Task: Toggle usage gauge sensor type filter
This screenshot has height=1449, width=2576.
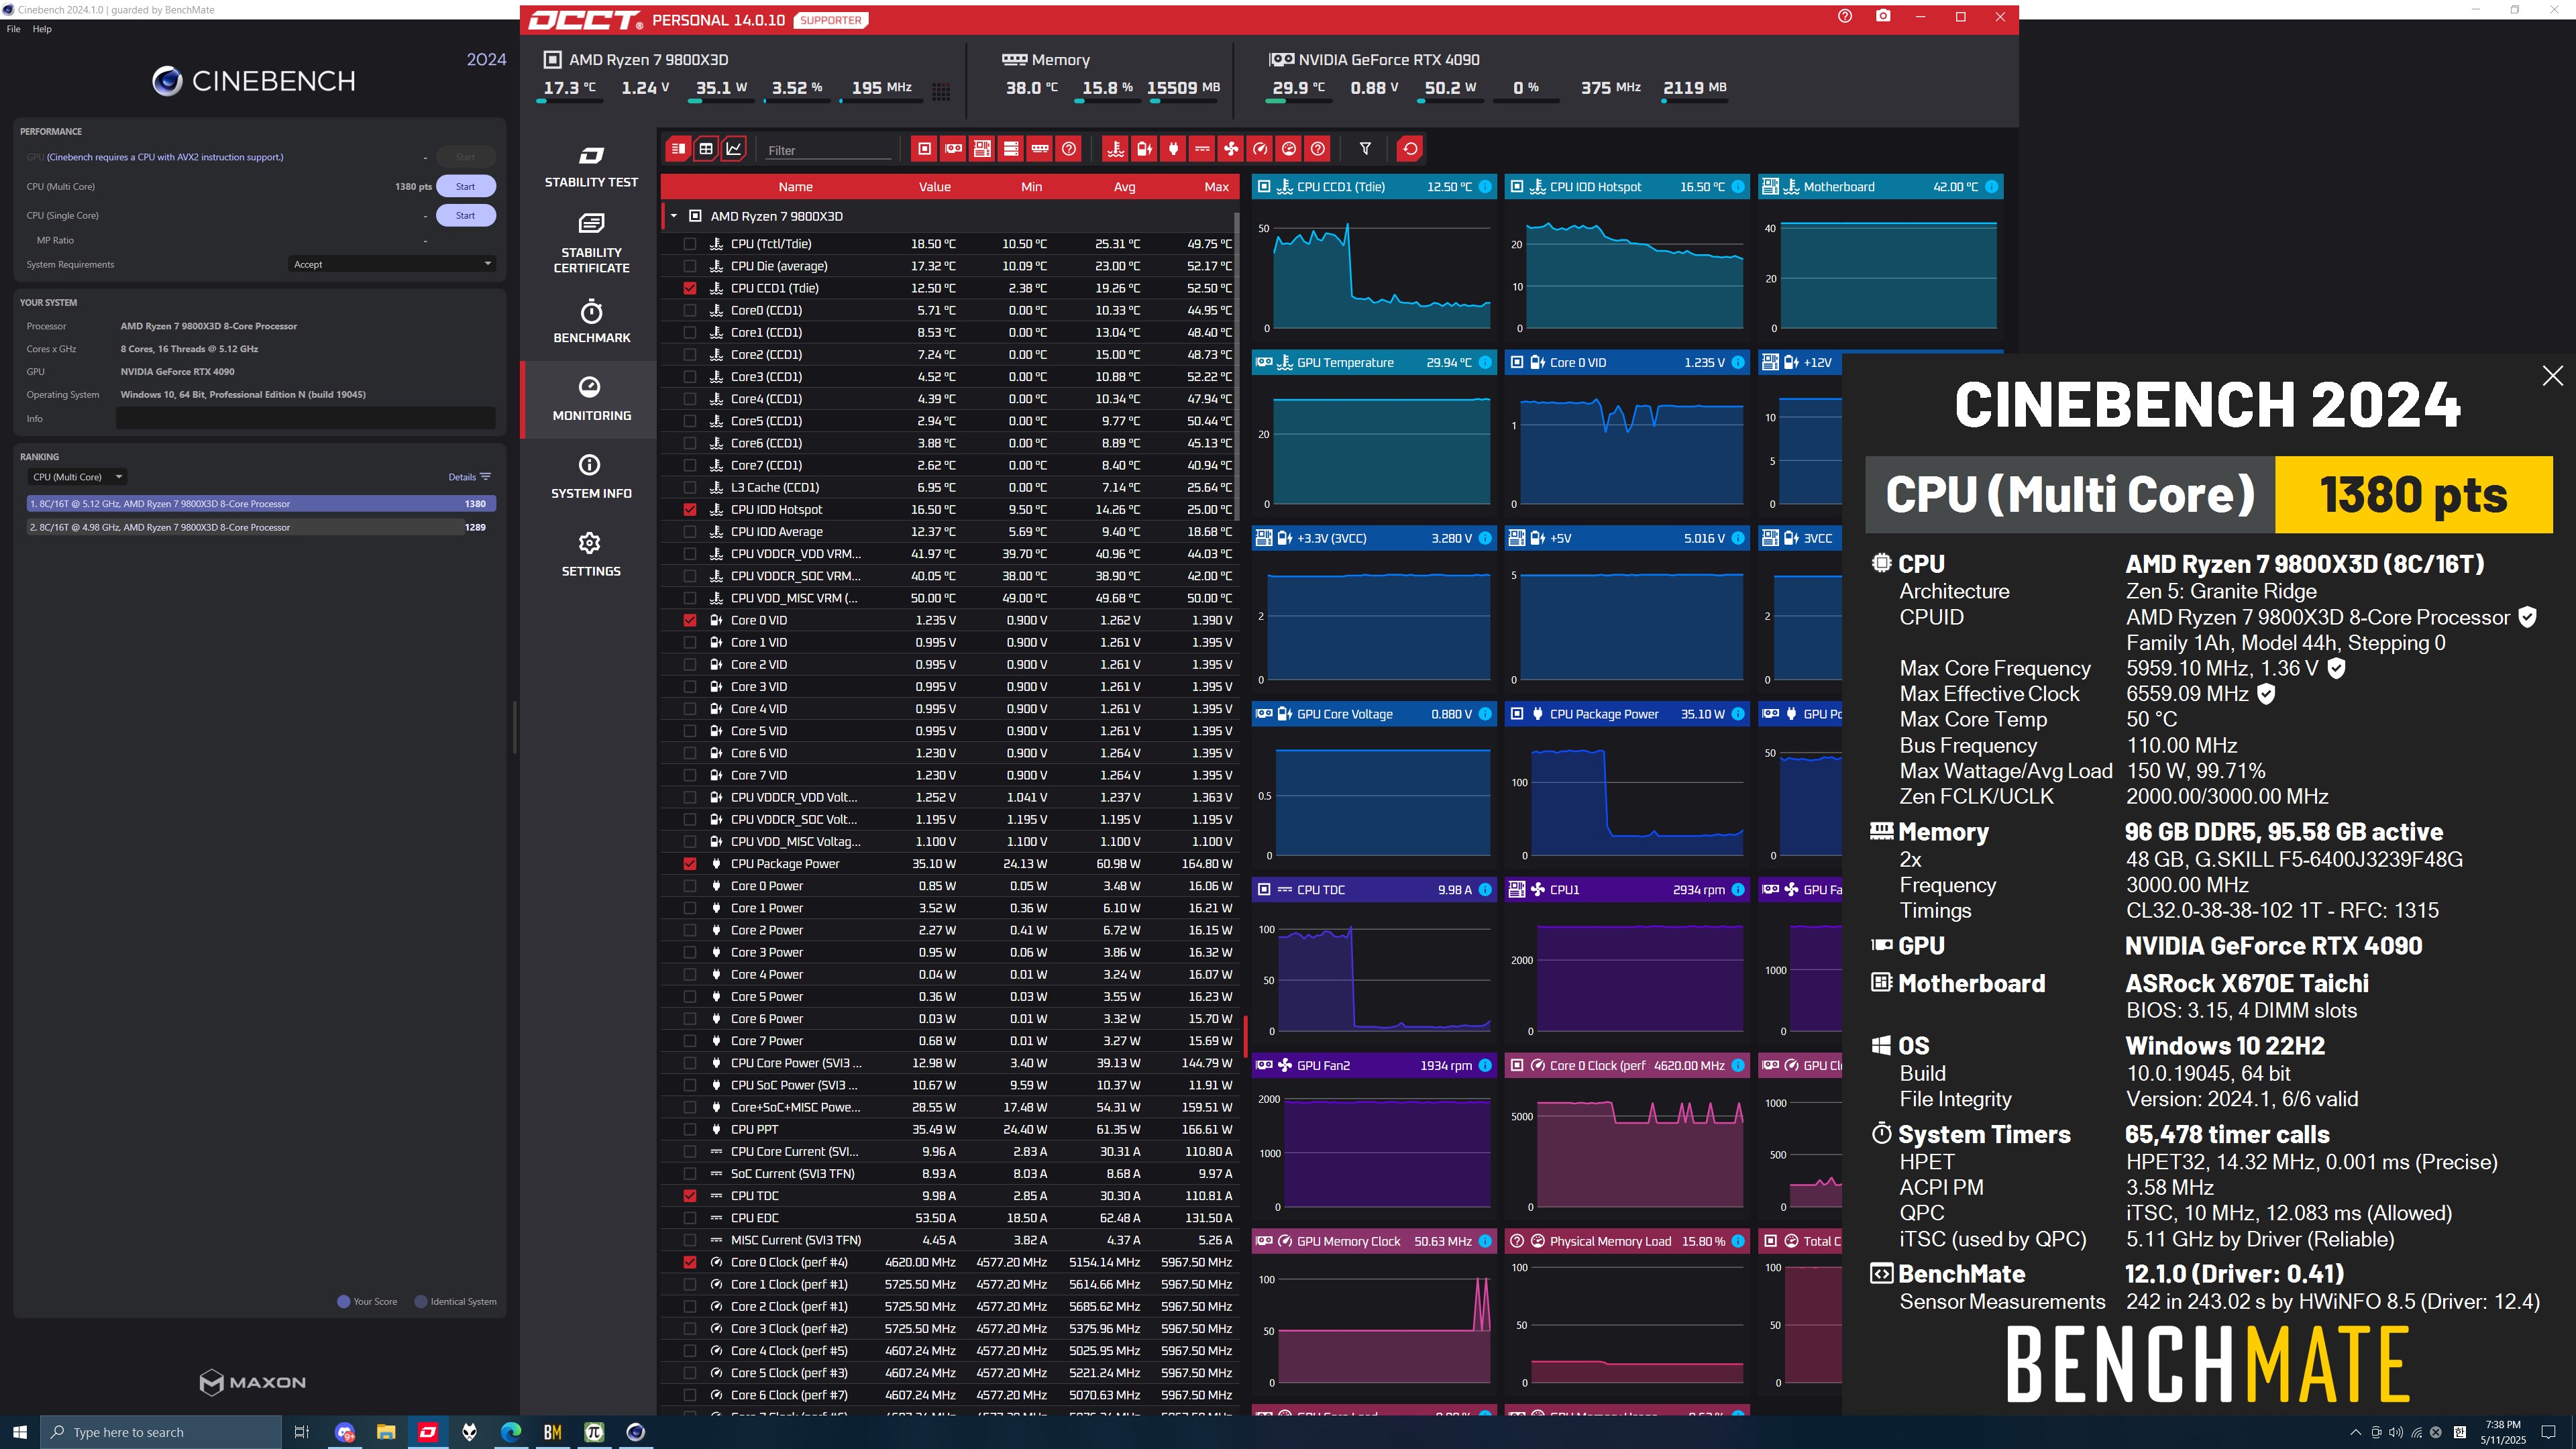Action: (x=1289, y=149)
